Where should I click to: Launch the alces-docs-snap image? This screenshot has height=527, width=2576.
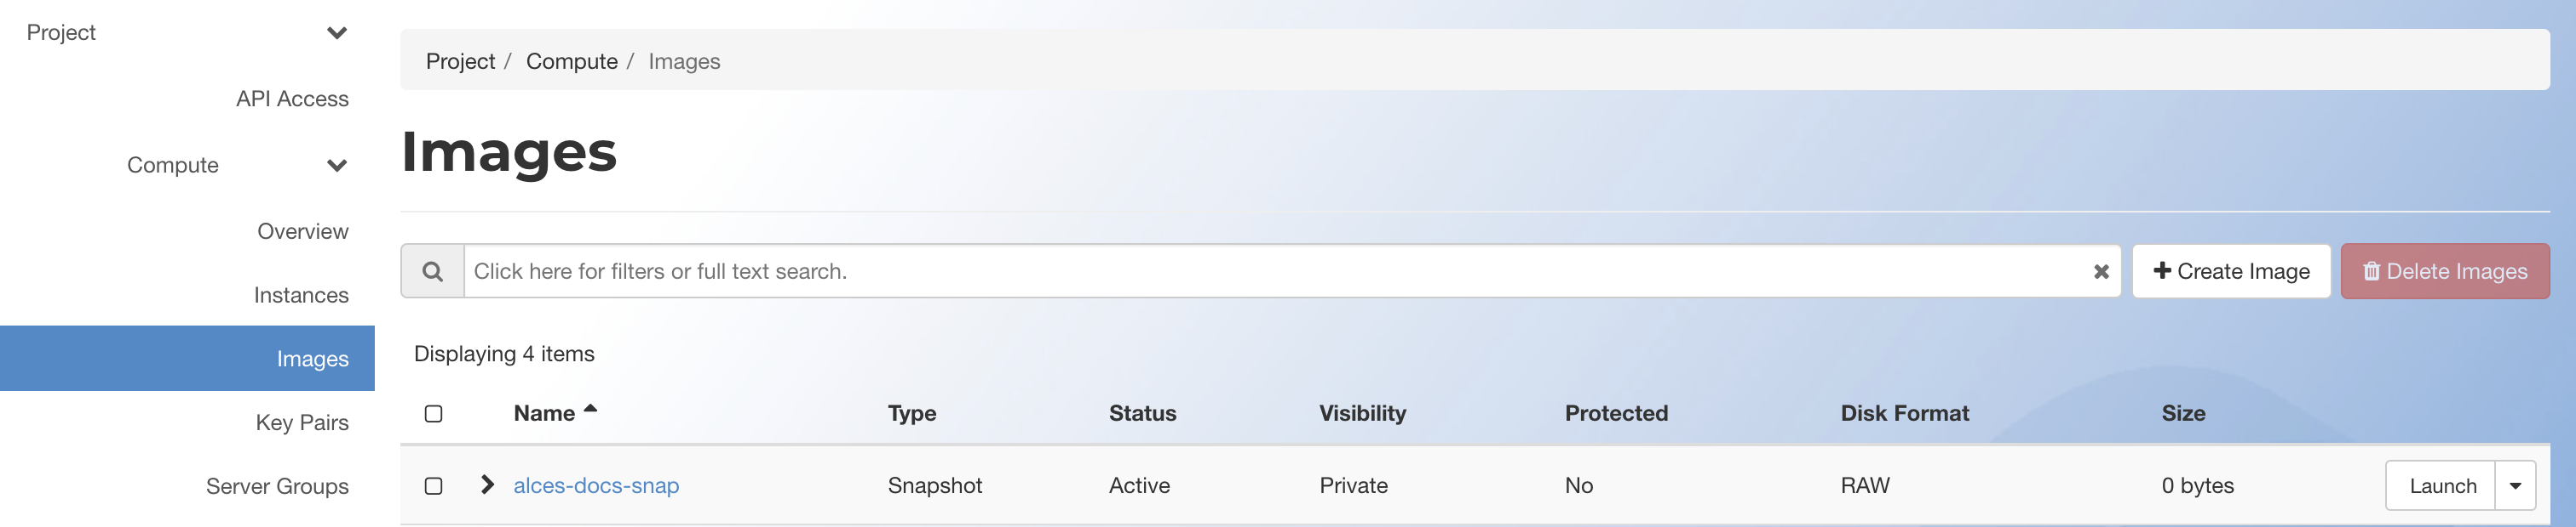[x=2441, y=486]
